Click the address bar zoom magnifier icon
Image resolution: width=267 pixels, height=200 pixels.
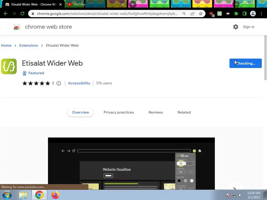184,14
